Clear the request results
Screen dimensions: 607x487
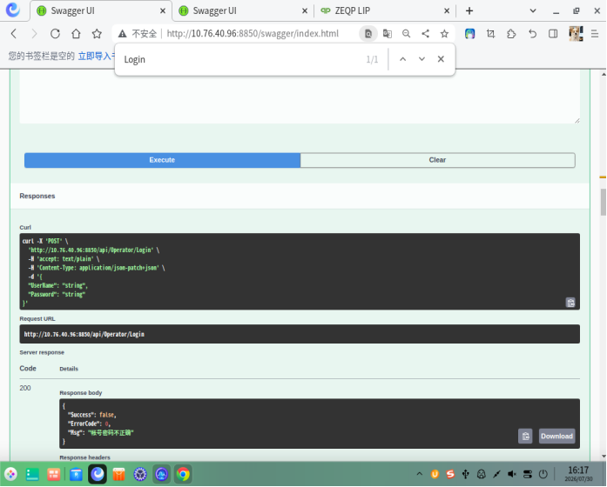point(437,160)
